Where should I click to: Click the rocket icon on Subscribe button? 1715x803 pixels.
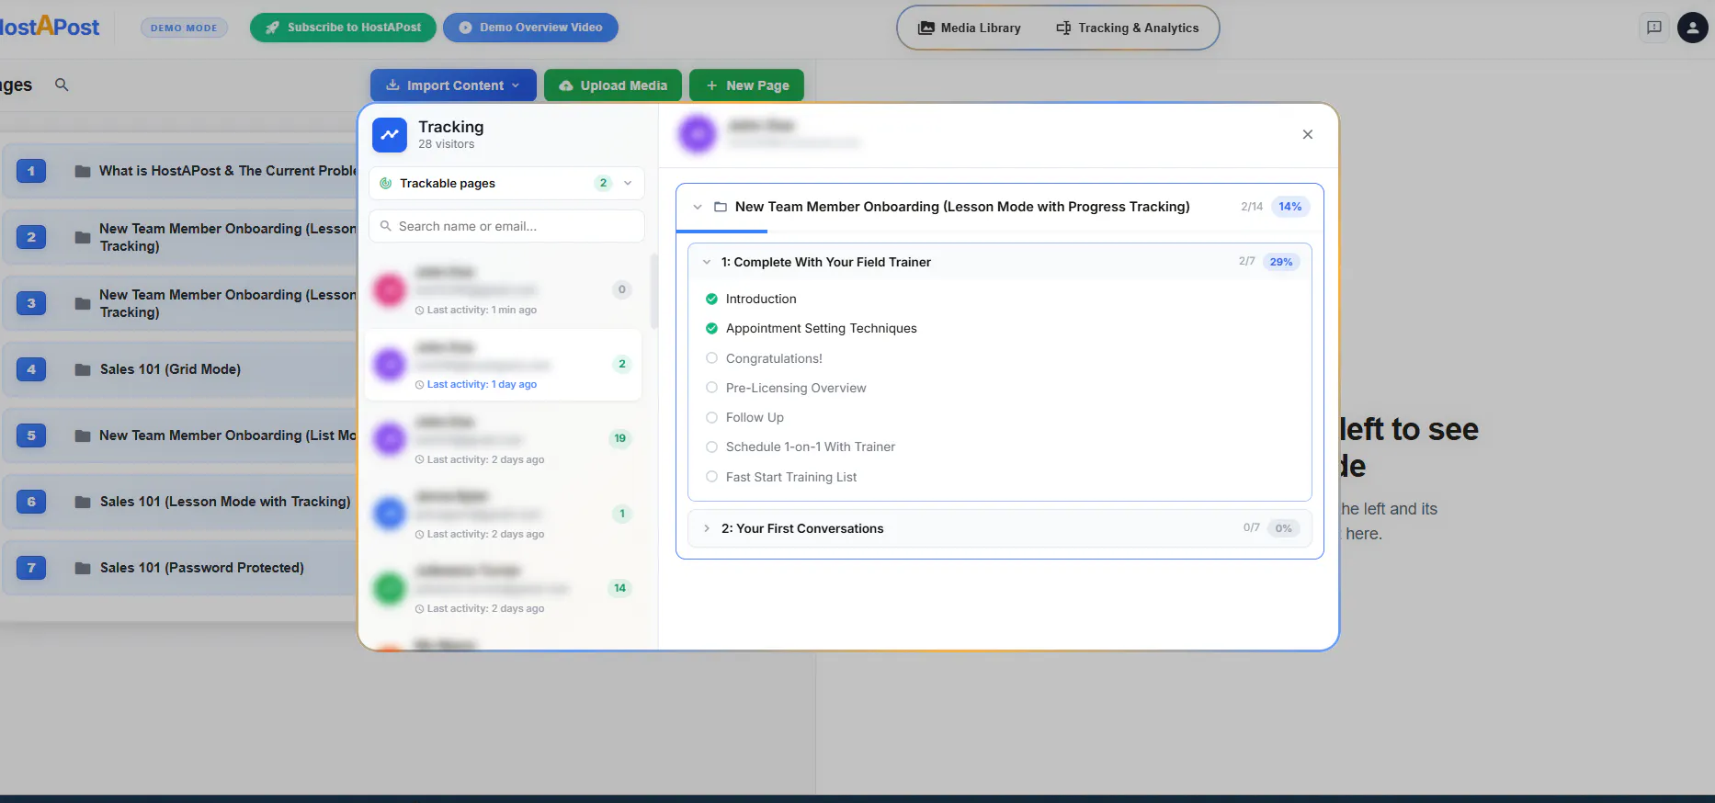tap(272, 28)
